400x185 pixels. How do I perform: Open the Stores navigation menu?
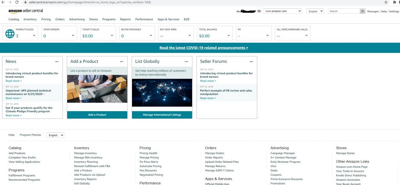point(93,20)
